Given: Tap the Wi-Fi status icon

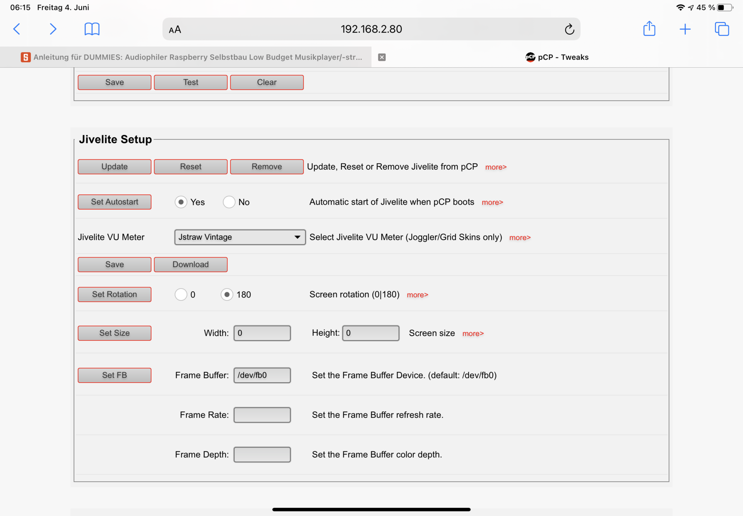Looking at the screenshot, I should tap(680, 7).
